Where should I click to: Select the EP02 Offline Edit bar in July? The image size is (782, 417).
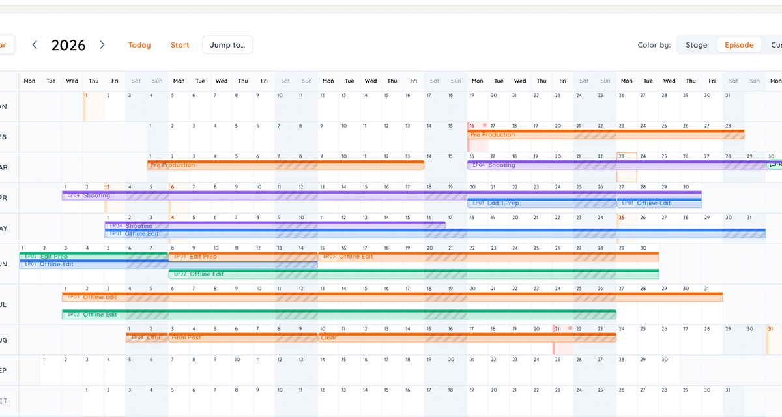(x=338, y=315)
